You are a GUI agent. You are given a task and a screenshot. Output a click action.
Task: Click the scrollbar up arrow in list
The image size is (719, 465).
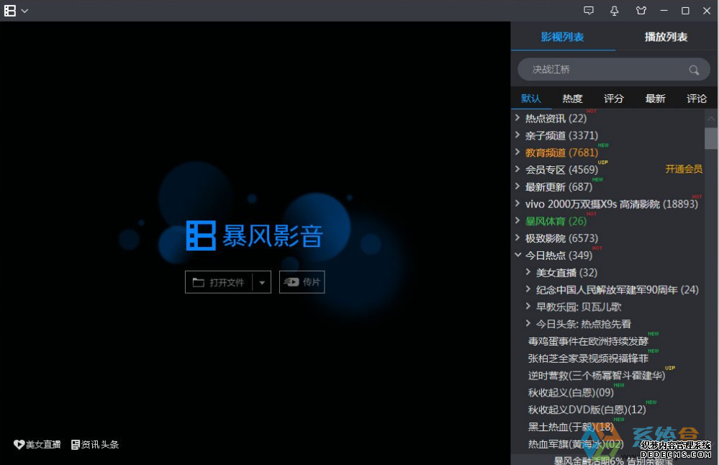711,119
